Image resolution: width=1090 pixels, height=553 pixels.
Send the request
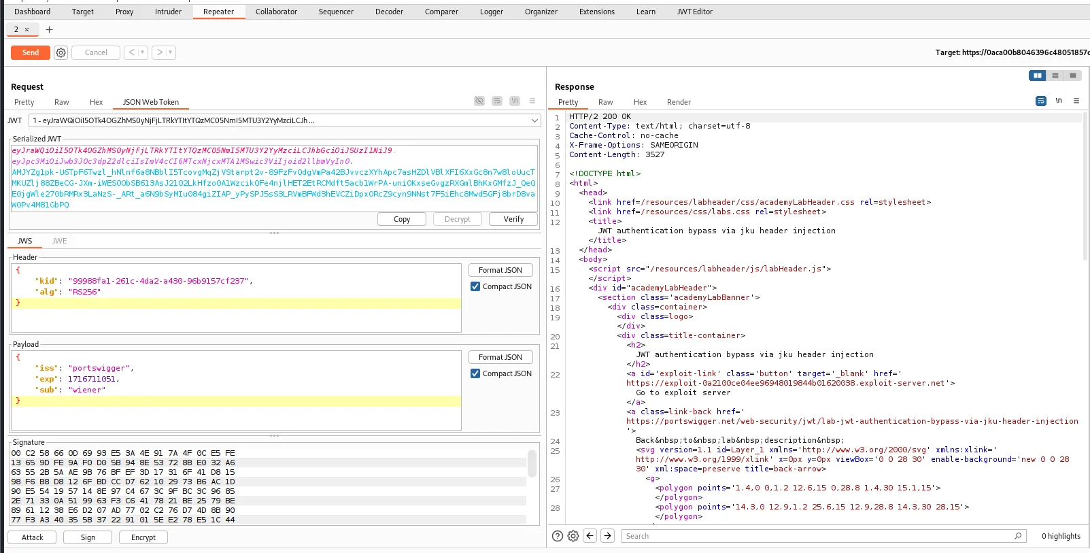[x=31, y=52]
